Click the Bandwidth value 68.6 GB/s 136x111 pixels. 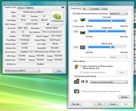(x=55, y=48)
